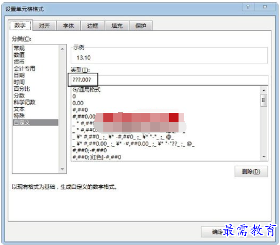
Task: Click scroll down arrow of category list
Action: pos(62,169)
